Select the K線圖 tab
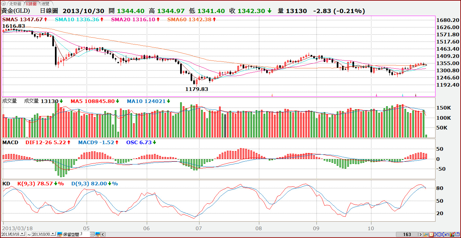461x238 pixels. [x=32, y=4]
